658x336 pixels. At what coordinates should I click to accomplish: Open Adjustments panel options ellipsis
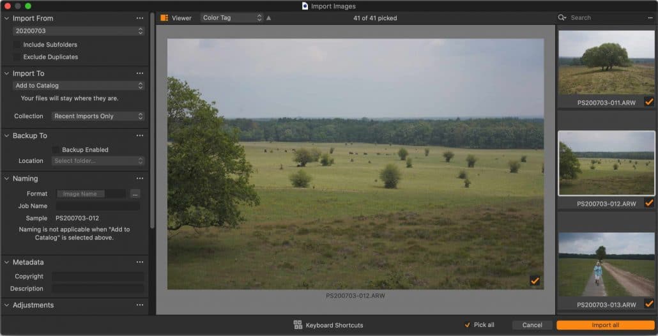pyautogui.click(x=140, y=305)
